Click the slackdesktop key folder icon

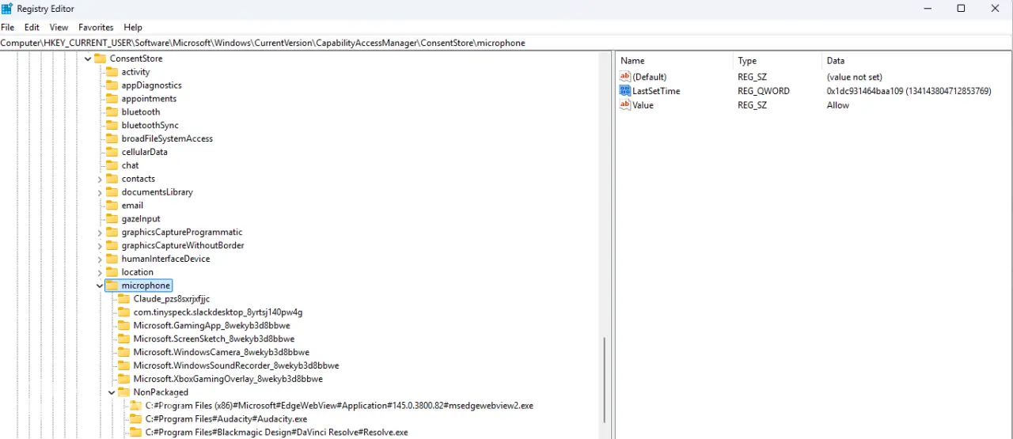click(x=123, y=312)
